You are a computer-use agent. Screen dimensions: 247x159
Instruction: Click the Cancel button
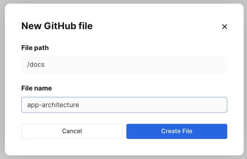pyautogui.click(x=72, y=131)
